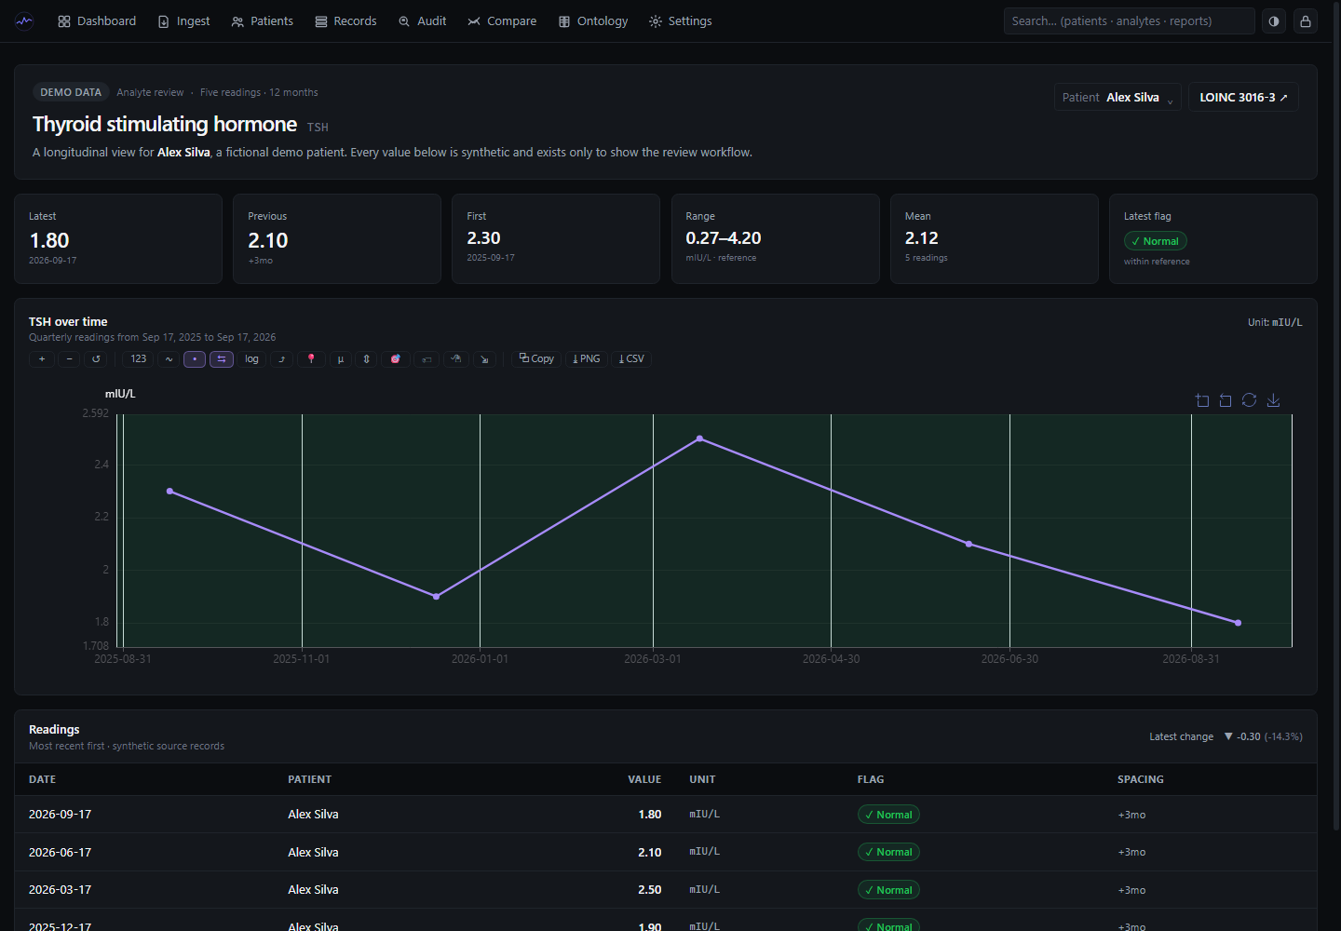The height and width of the screenshot is (931, 1341).
Task: Toggle the dark/light theme contrast icon
Action: 1274,21
